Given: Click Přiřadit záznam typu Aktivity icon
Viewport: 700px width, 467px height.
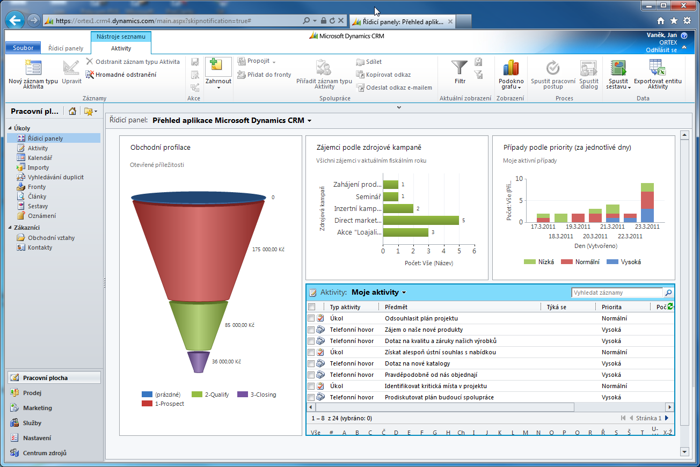Looking at the screenshot, I should click(x=324, y=68).
